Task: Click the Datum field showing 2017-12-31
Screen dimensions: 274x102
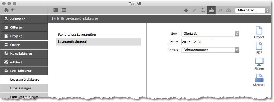Action: (x=197, y=42)
